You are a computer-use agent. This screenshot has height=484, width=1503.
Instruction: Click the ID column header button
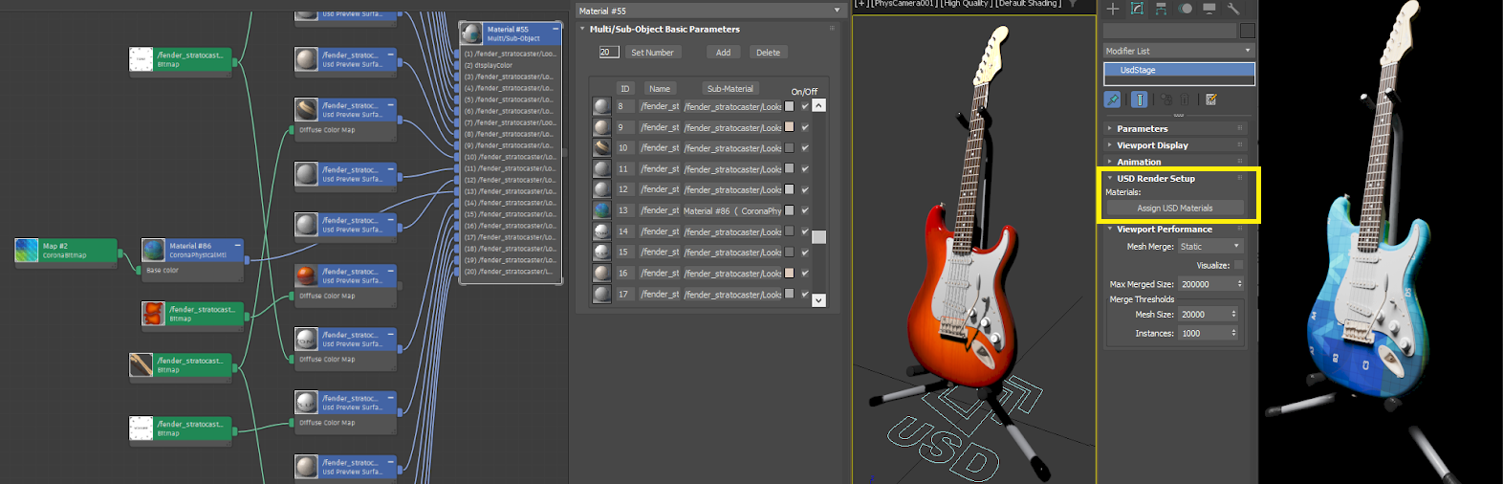625,89
